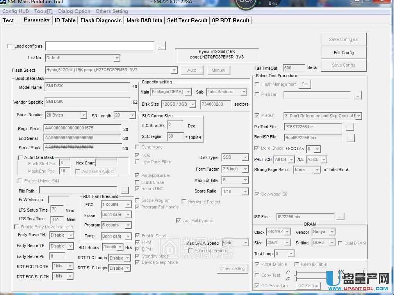
Task: Open the Flash Select dropdown
Action: click(x=174, y=70)
